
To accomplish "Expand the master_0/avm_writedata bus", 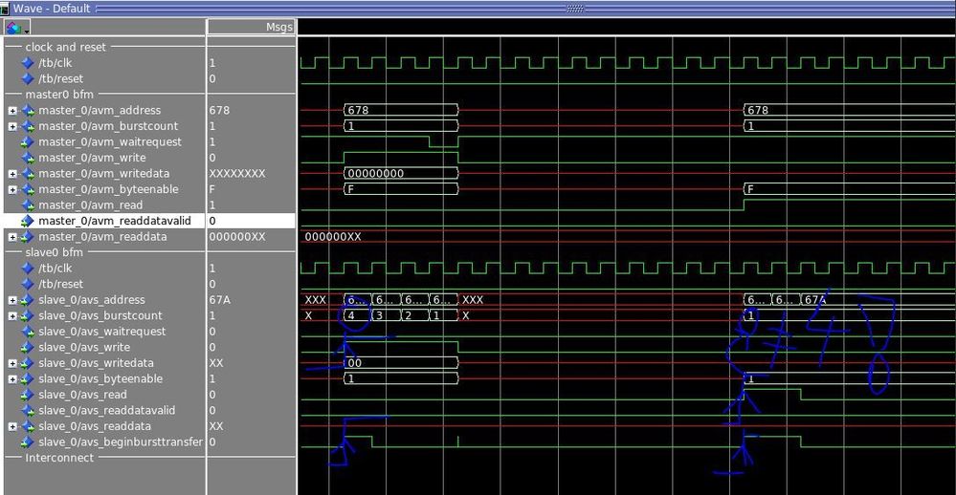I will tap(12, 174).
